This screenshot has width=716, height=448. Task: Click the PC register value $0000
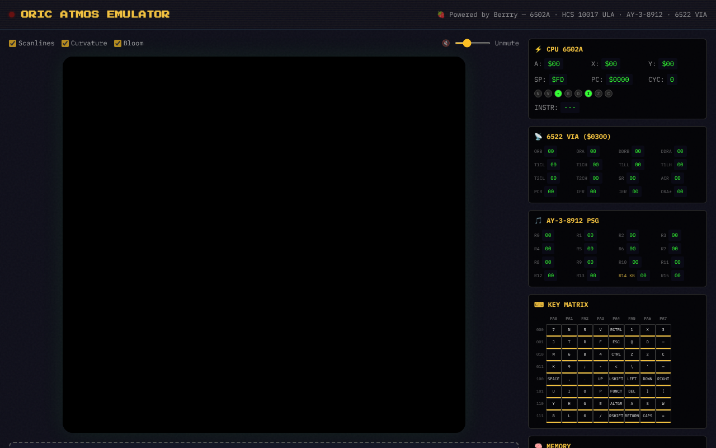pyautogui.click(x=619, y=80)
